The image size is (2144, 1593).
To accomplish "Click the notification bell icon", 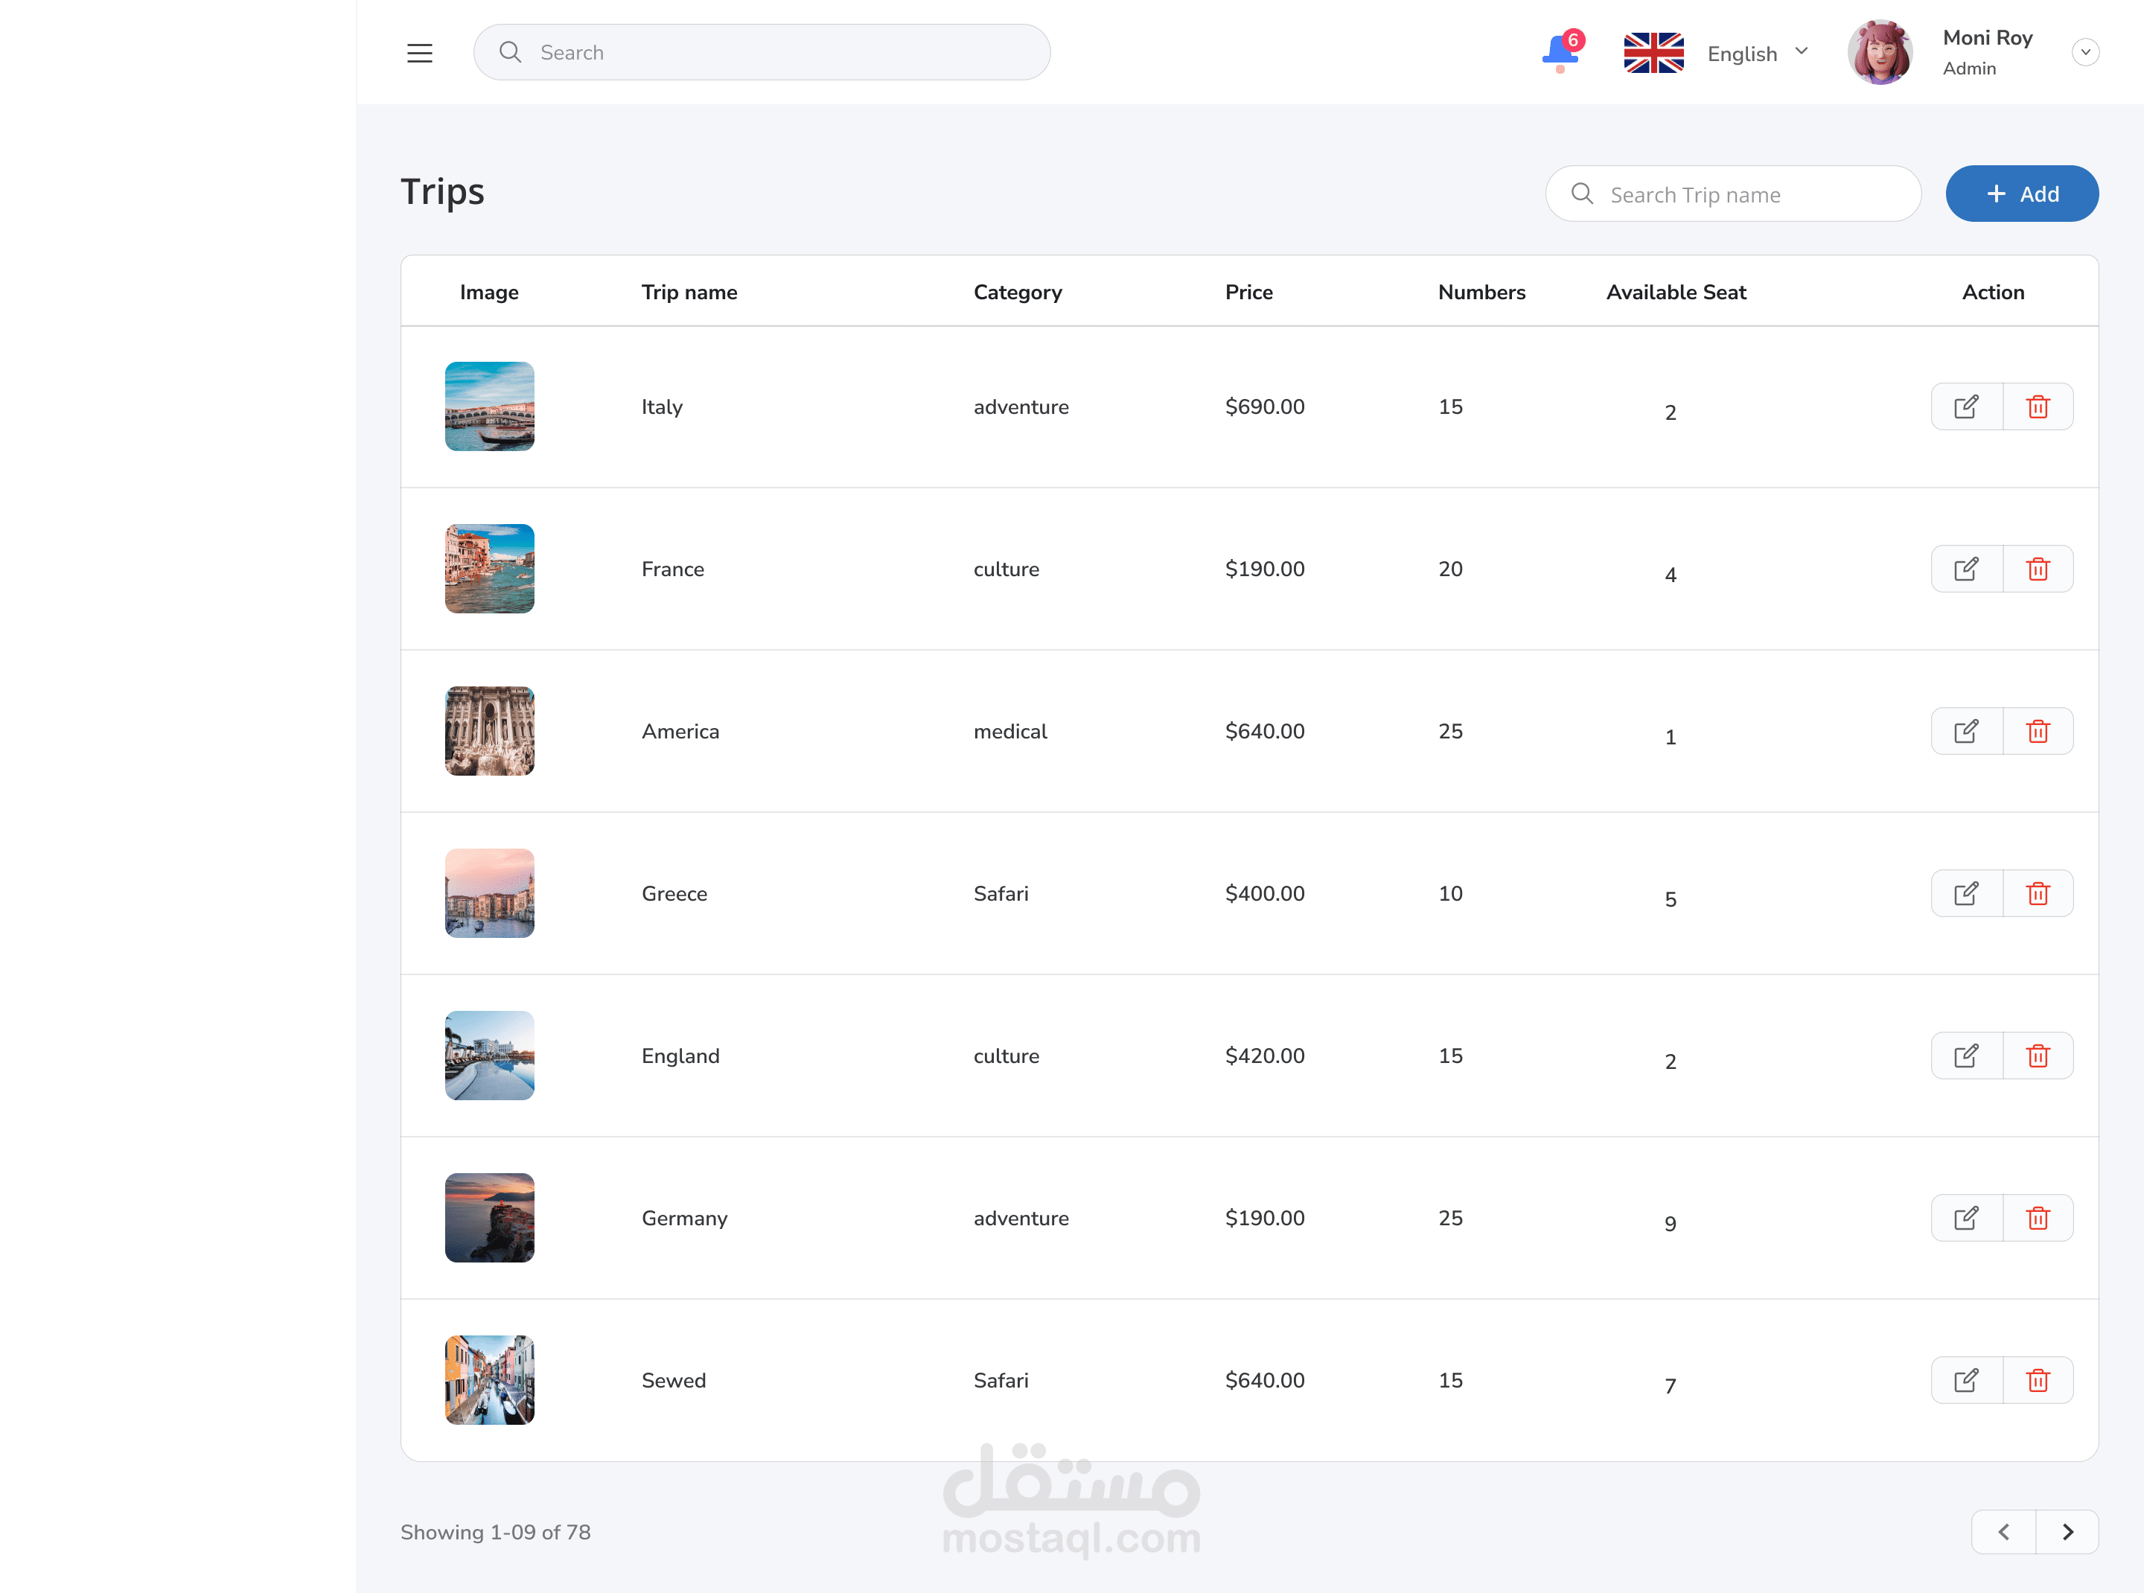I will (x=1560, y=52).
